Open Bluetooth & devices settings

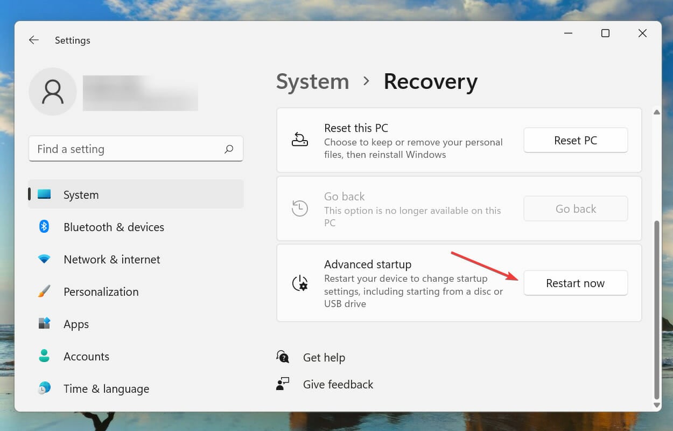tap(136, 227)
